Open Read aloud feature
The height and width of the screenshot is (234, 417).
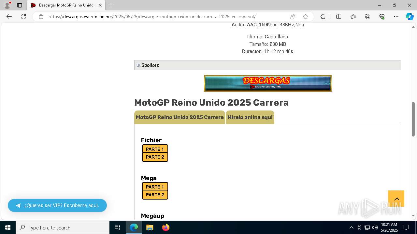293,17
